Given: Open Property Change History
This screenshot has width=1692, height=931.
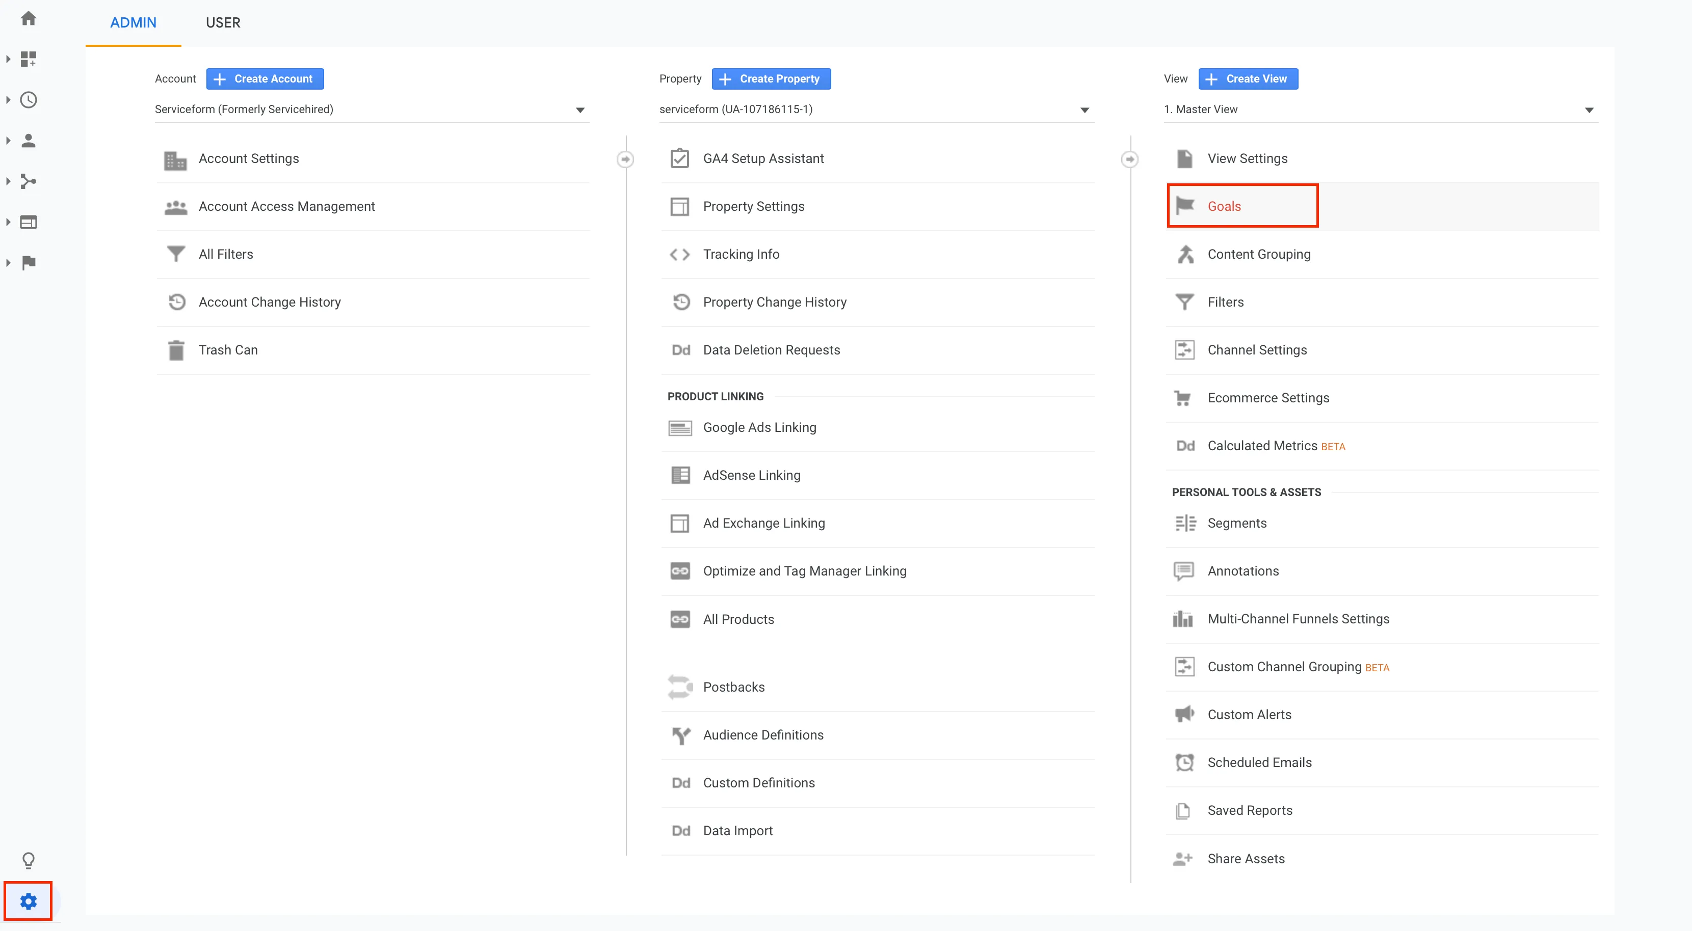Looking at the screenshot, I should pos(877,302).
